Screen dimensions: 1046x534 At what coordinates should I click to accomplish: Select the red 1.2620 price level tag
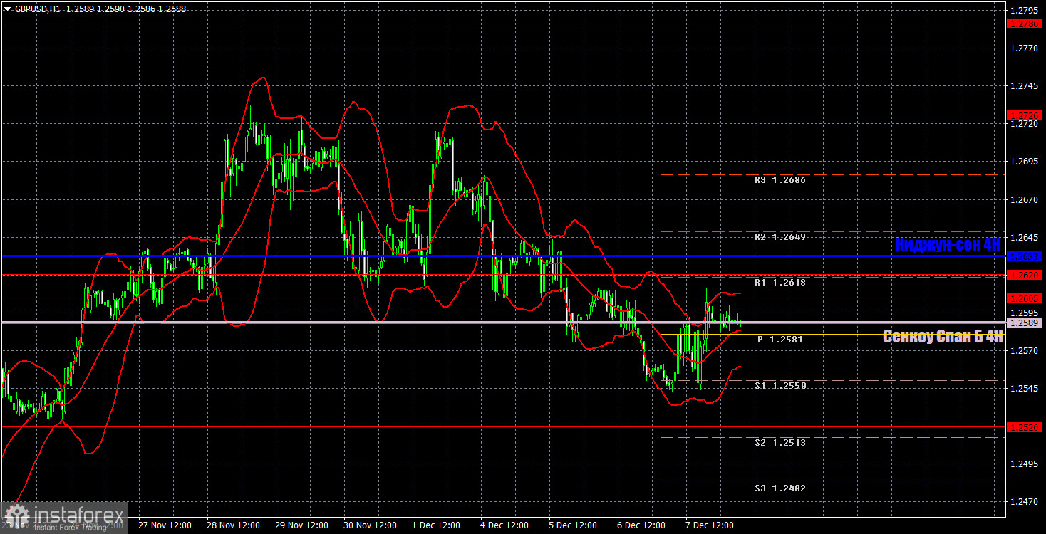tap(1025, 275)
